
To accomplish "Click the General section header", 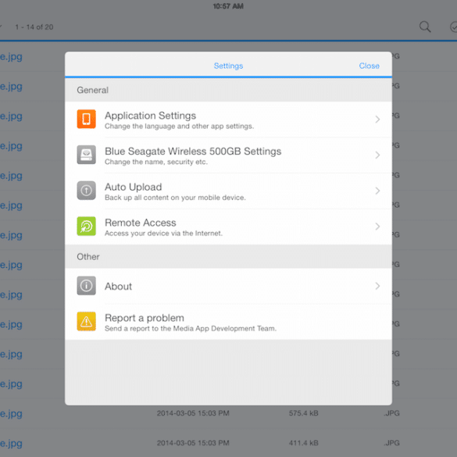I will pos(228,90).
